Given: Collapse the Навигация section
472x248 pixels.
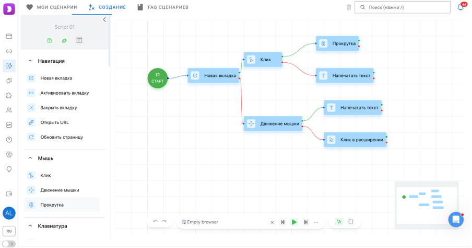Looking at the screenshot, I should coord(30,61).
